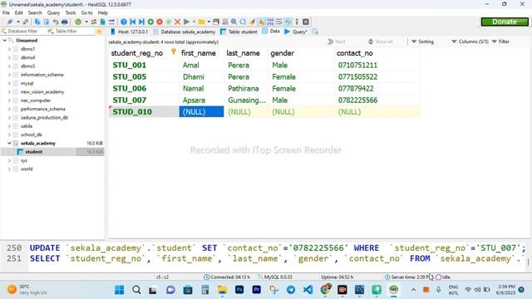Switch to the Query* tab
This screenshot has width=532, height=299.
coord(296,32)
